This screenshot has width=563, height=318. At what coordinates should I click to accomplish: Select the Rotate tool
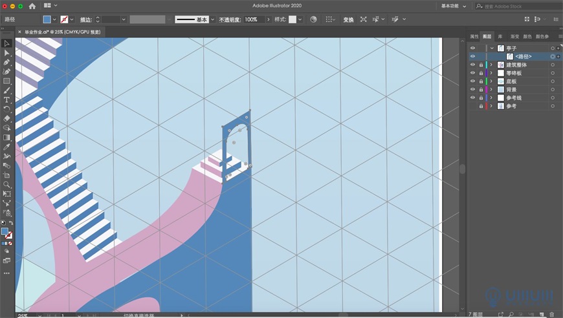point(6,109)
